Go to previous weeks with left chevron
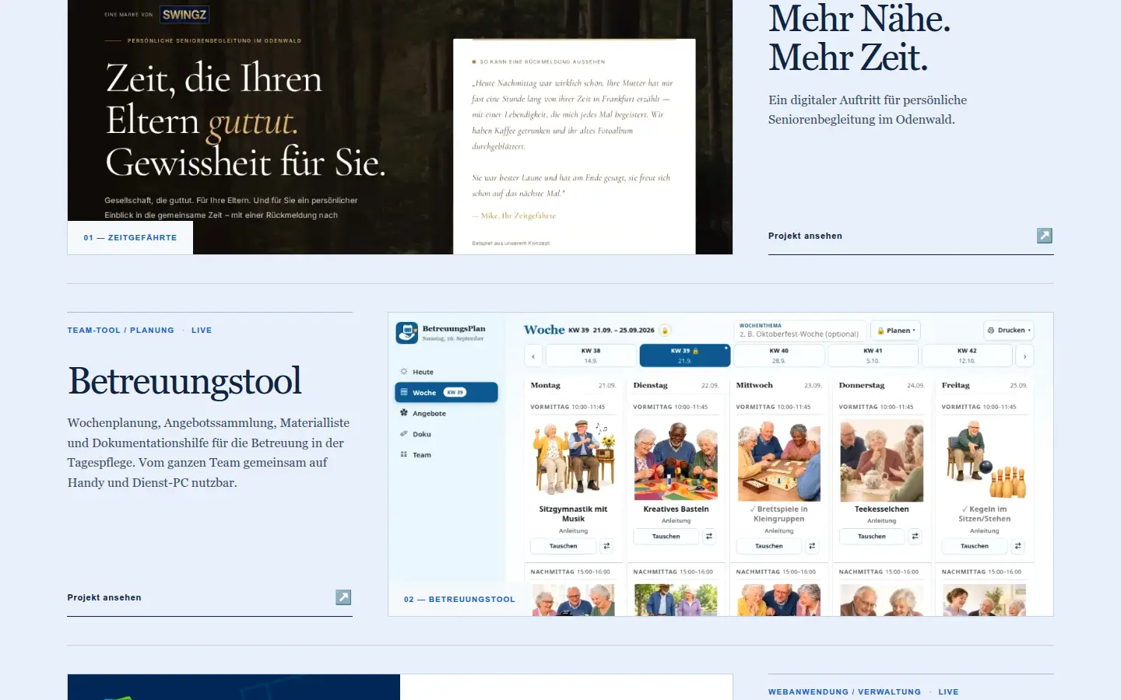1121x700 pixels. 533,356
